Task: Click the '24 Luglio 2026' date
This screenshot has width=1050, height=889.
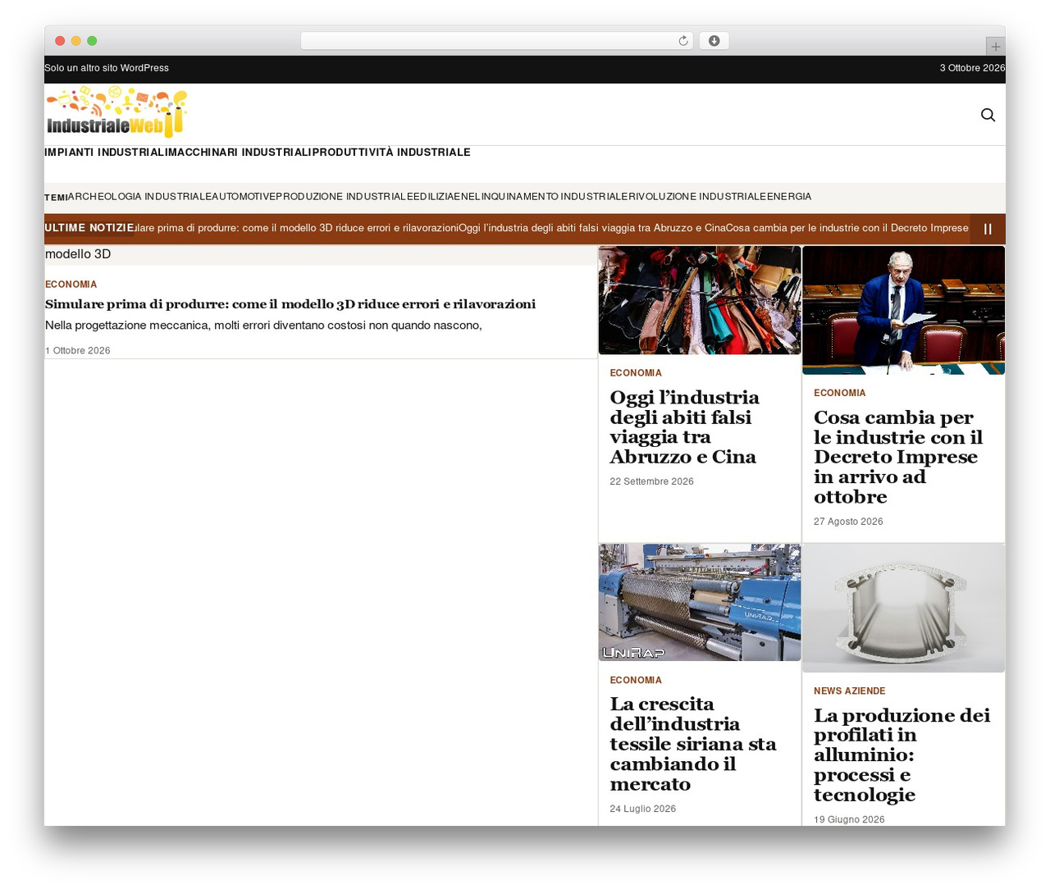Action: [642, 809]
